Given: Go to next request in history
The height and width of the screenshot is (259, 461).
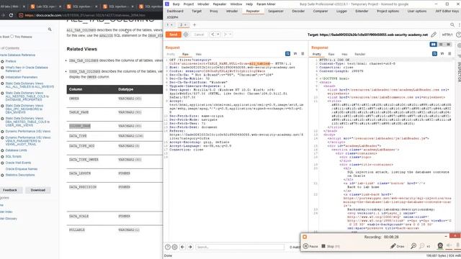Looking at the screenshot, I should (x=225, y=35).
